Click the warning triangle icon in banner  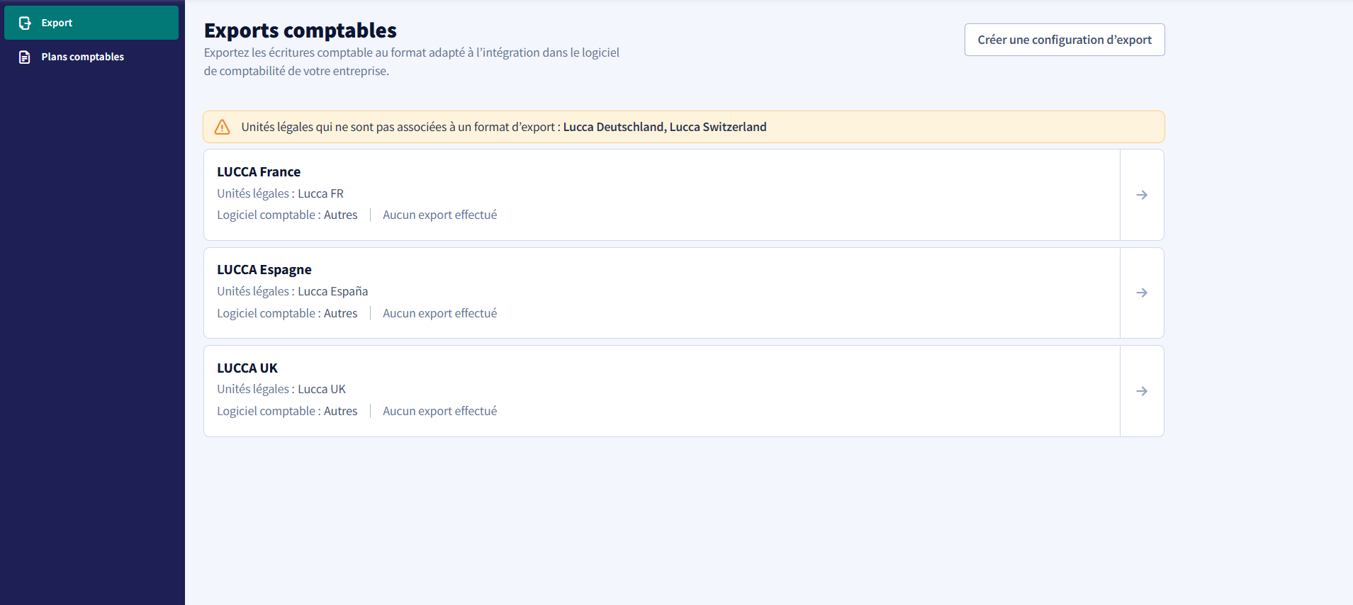coord(222,127)
